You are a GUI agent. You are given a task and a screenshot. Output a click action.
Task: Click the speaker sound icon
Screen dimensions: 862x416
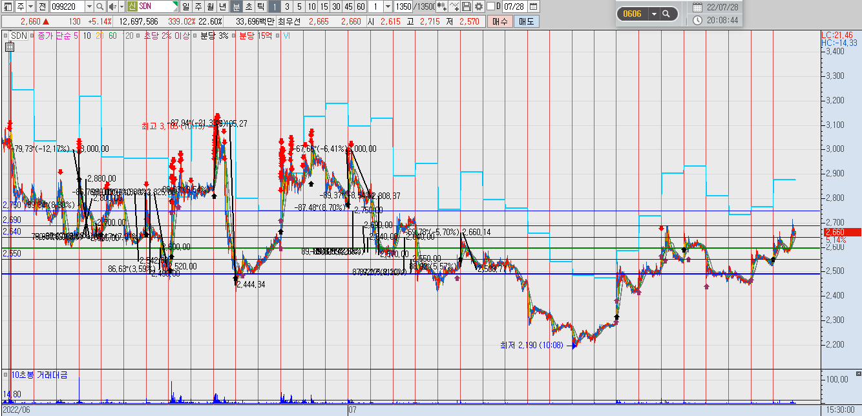coord(112,6)
